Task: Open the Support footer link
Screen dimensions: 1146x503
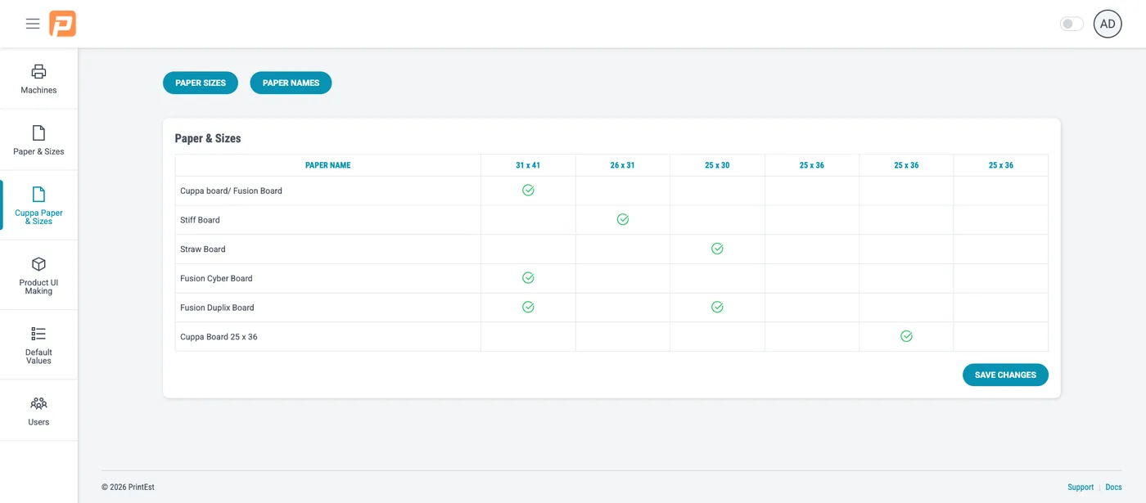Action: [x=1081, y=487]
